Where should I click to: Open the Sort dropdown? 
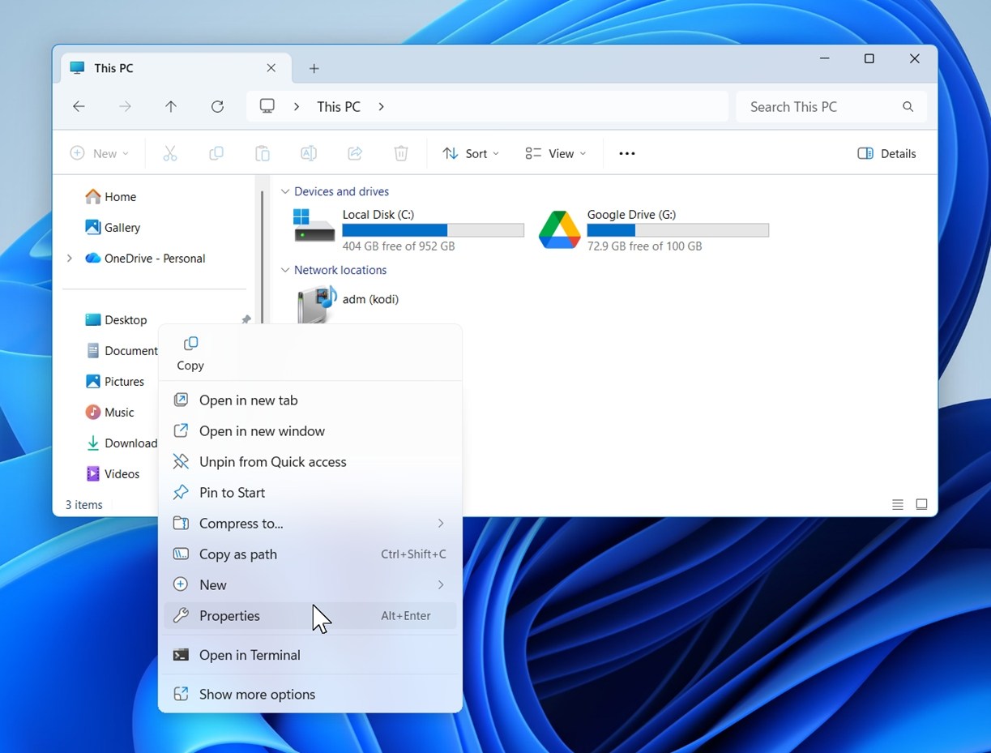click(471, 153)
